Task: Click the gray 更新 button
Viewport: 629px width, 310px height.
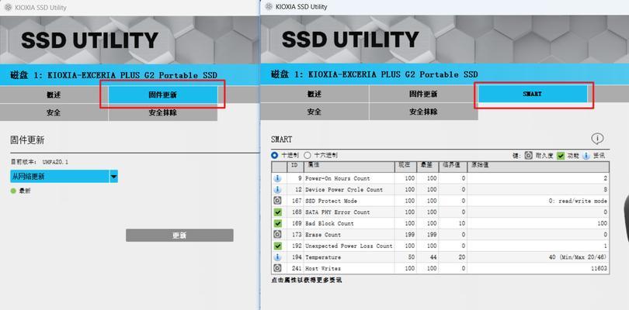Action: [x=179, y=235]
